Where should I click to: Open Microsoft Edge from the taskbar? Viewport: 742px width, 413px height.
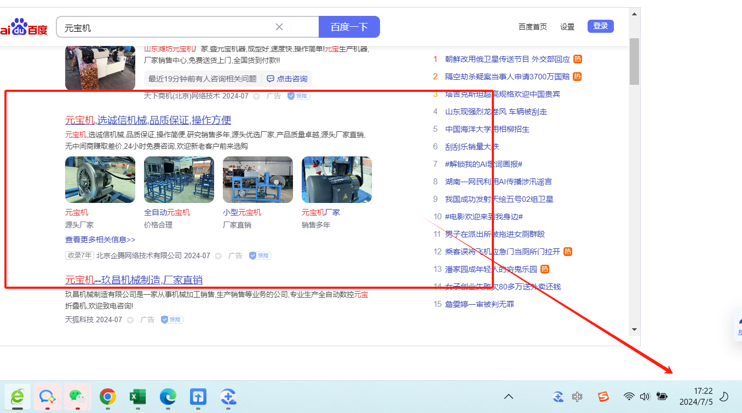(168, 397)
